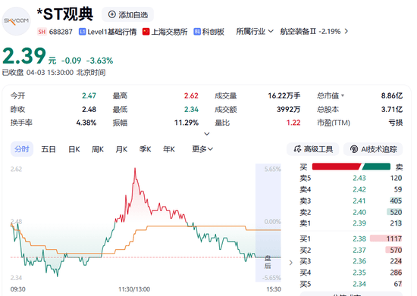Viewport: 417px width, 296px height.
Task: Expand more stats chevron below 振幅
Action: 207,134
